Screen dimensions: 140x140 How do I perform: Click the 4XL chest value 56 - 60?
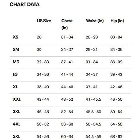coord(67,124)
